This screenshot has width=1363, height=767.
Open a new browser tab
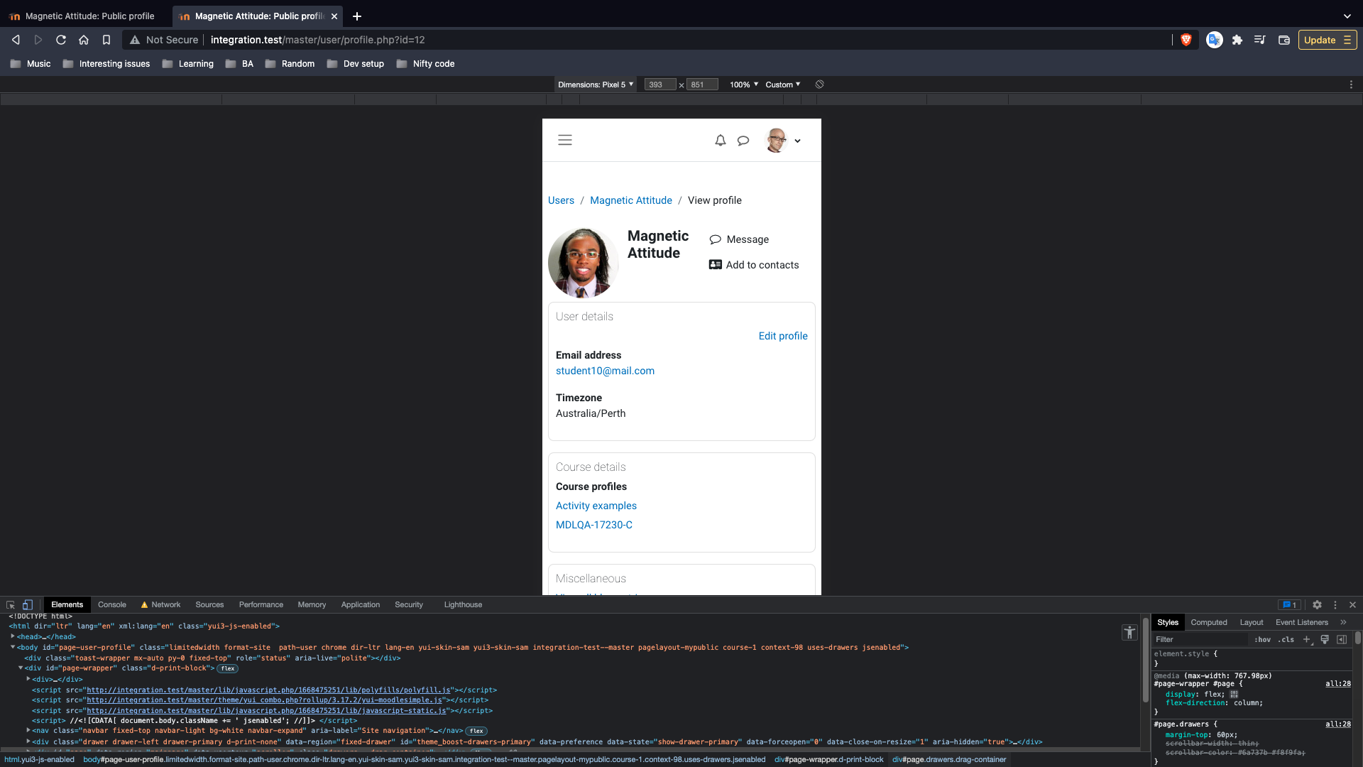tap(357, 16)
